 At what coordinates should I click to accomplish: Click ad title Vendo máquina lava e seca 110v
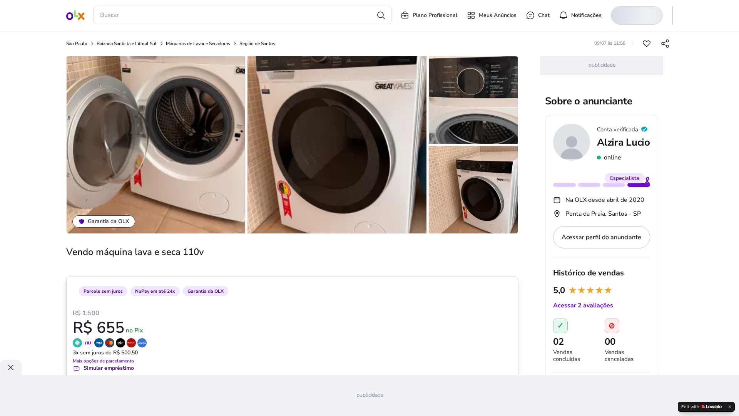tap(135, 252)
